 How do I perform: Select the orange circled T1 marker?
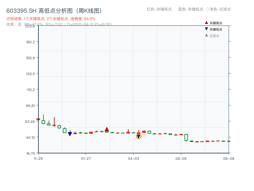coord(138,136)
